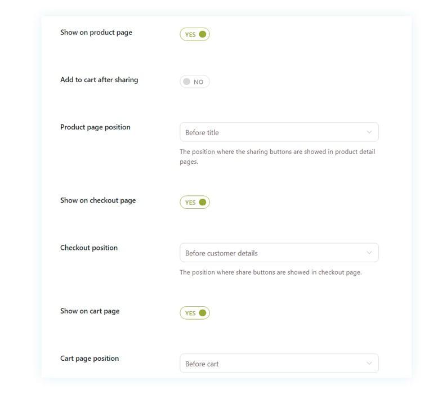Click the Checkout position label
The height and width of the screenshot is (403, 447).
(88, 248)
